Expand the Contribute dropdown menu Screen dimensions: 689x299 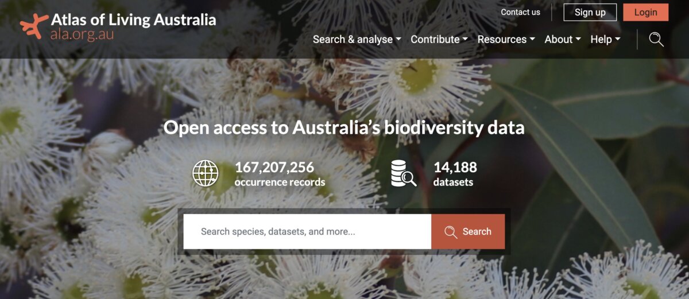439,40
